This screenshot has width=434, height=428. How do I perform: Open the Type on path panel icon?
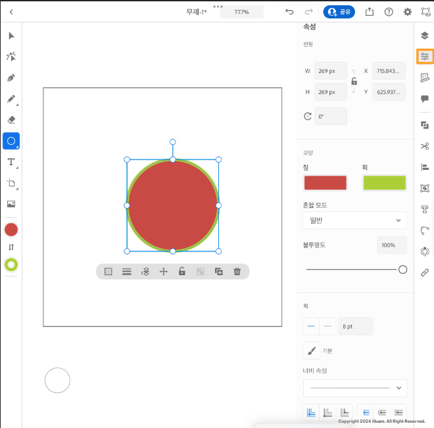425,209
